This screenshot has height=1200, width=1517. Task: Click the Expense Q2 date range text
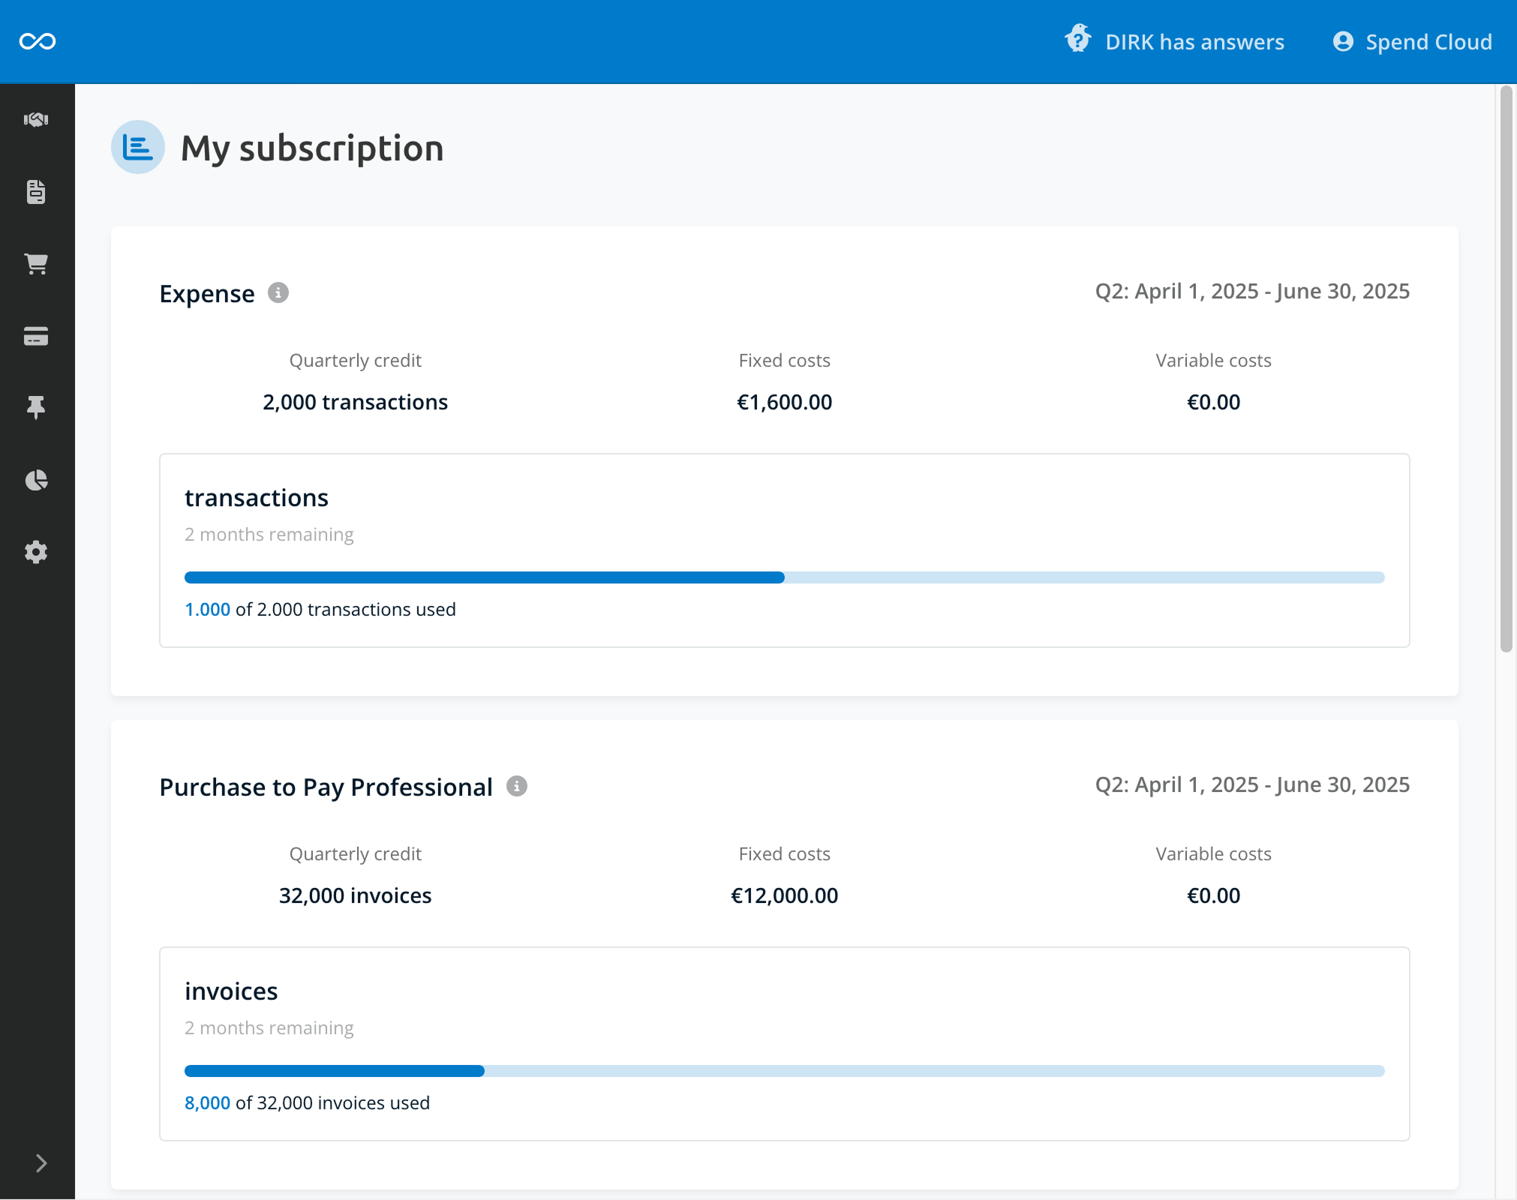coord(1252,291)
